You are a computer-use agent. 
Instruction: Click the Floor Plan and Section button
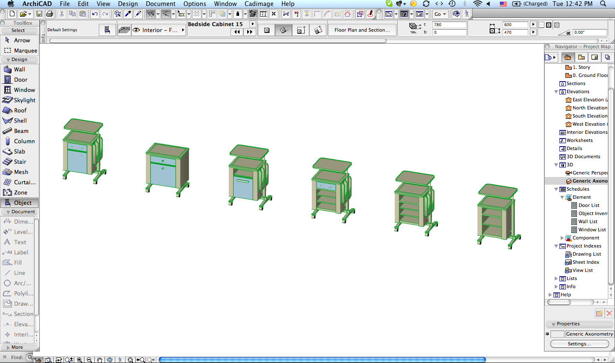pos(362,30)
